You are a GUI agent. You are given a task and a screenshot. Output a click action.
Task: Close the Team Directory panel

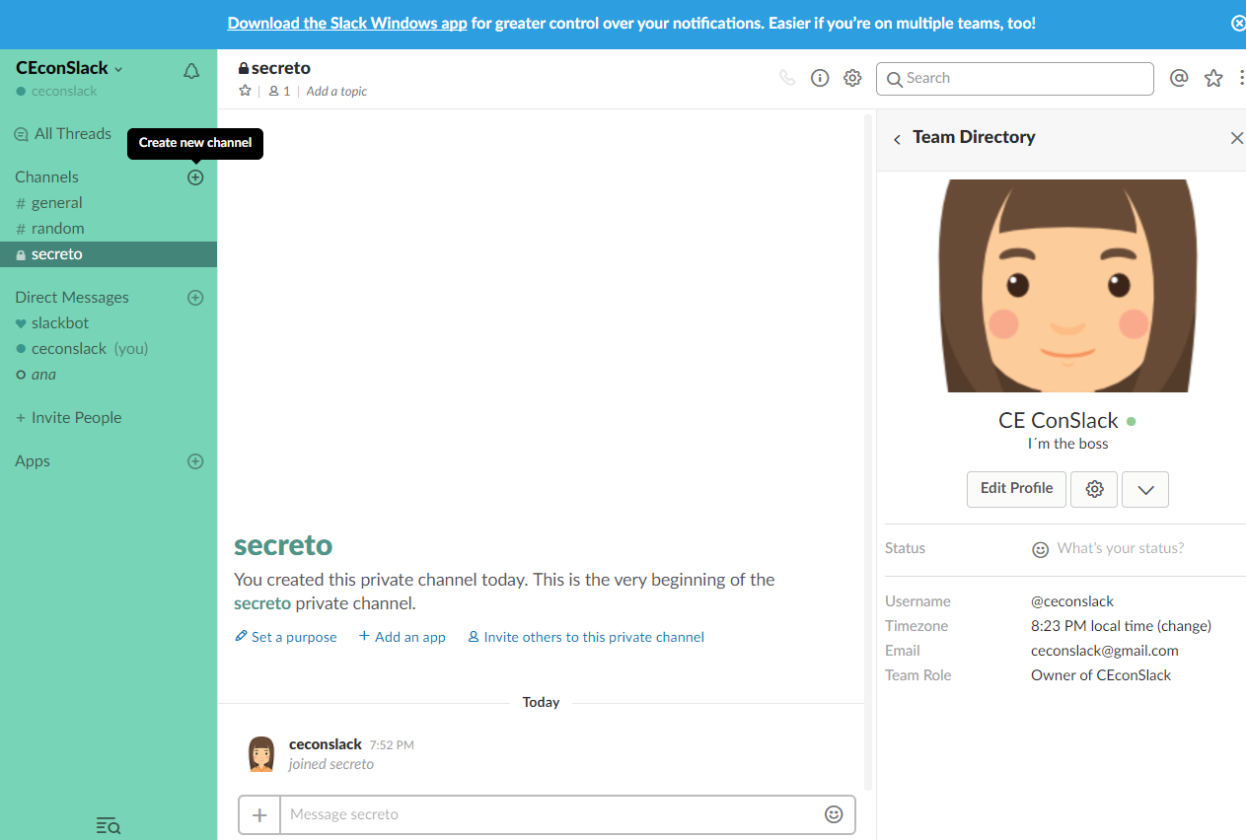point(1236,138)
